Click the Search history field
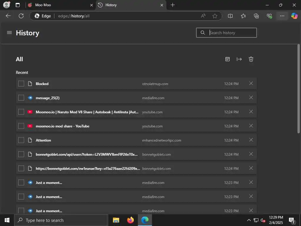Screen dimensions: 301x226 pyautogui.click(x=226, y=33)
